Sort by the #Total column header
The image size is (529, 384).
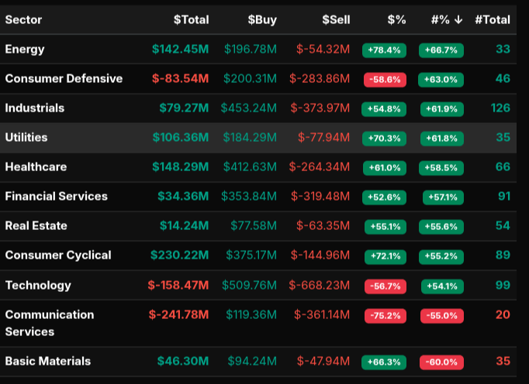[x=492, y=19]
